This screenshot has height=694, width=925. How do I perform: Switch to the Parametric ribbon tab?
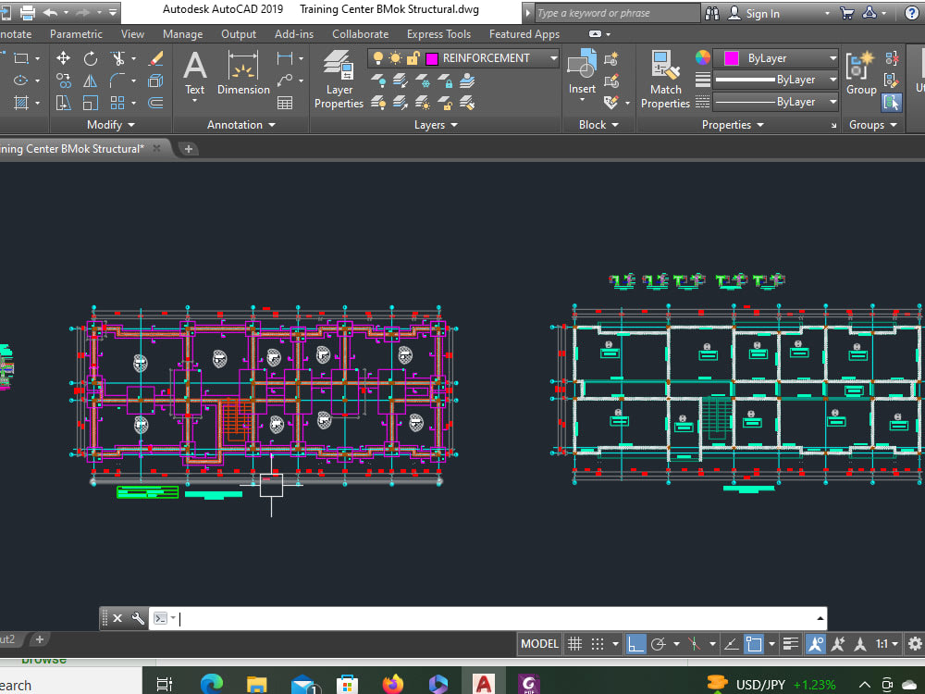coord(76,33)
